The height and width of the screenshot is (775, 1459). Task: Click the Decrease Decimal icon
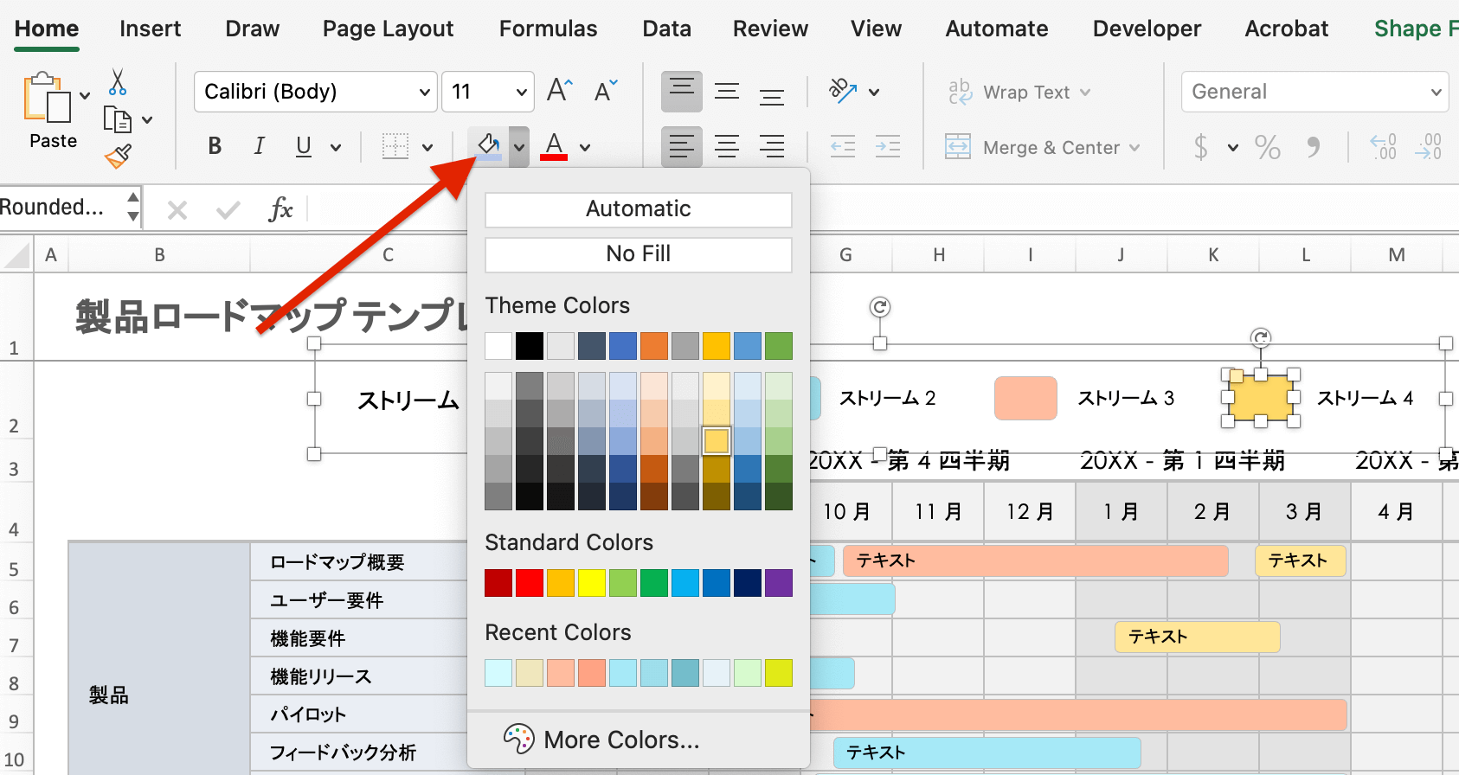pos(1428,146)
